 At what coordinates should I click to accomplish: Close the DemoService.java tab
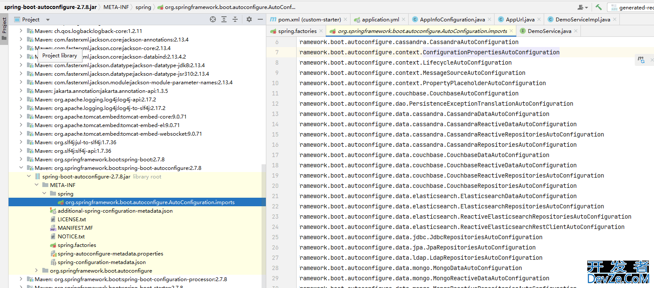tap(575, 31)
